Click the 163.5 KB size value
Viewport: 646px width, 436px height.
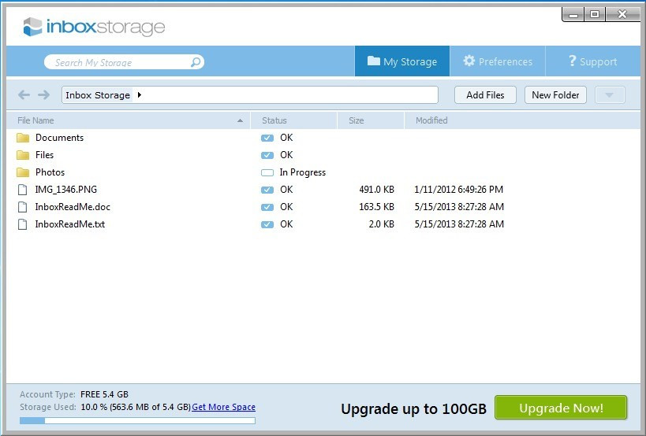point(376,207)
